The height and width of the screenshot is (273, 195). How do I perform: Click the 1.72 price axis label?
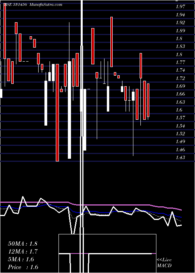[180, 78]
